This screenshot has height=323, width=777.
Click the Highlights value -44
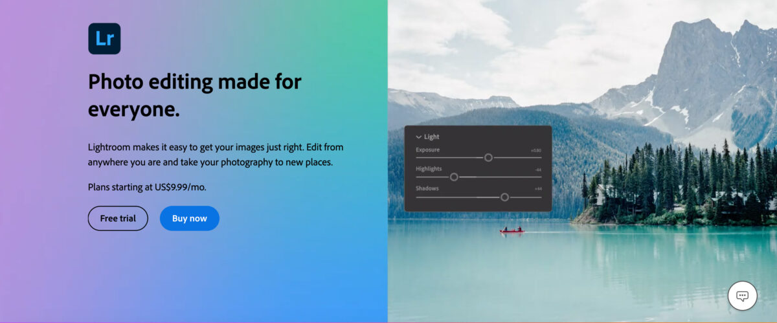point(538,170)
